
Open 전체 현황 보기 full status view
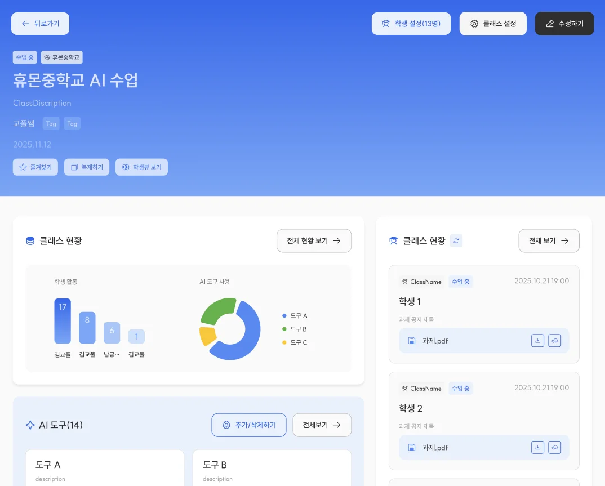314,240
